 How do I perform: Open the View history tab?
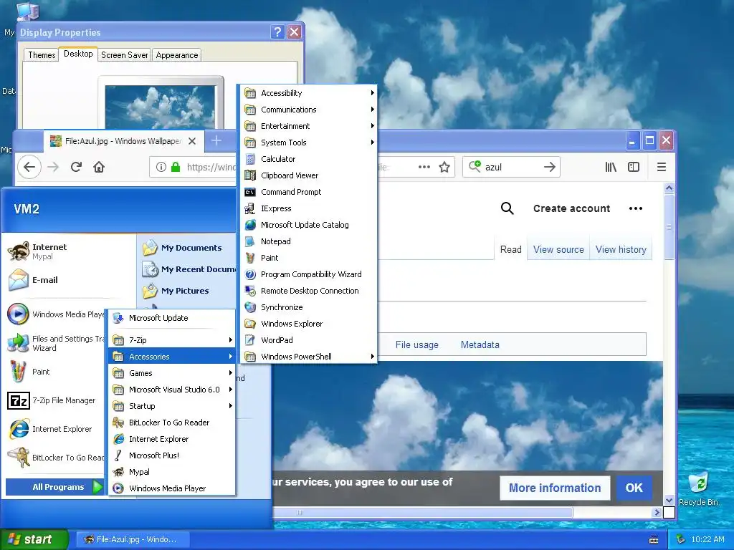point(621,250)
